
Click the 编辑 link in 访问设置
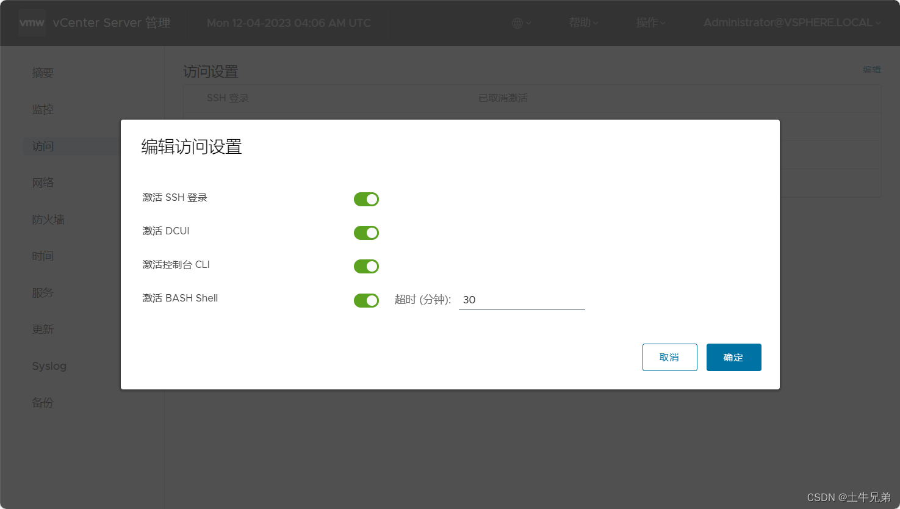871,69
